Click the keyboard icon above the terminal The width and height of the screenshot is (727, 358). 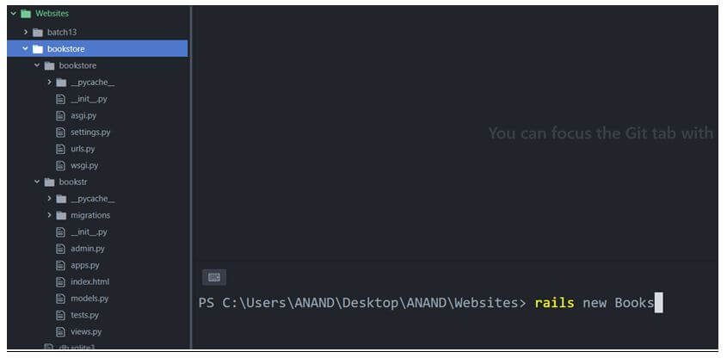pos(214,277)
